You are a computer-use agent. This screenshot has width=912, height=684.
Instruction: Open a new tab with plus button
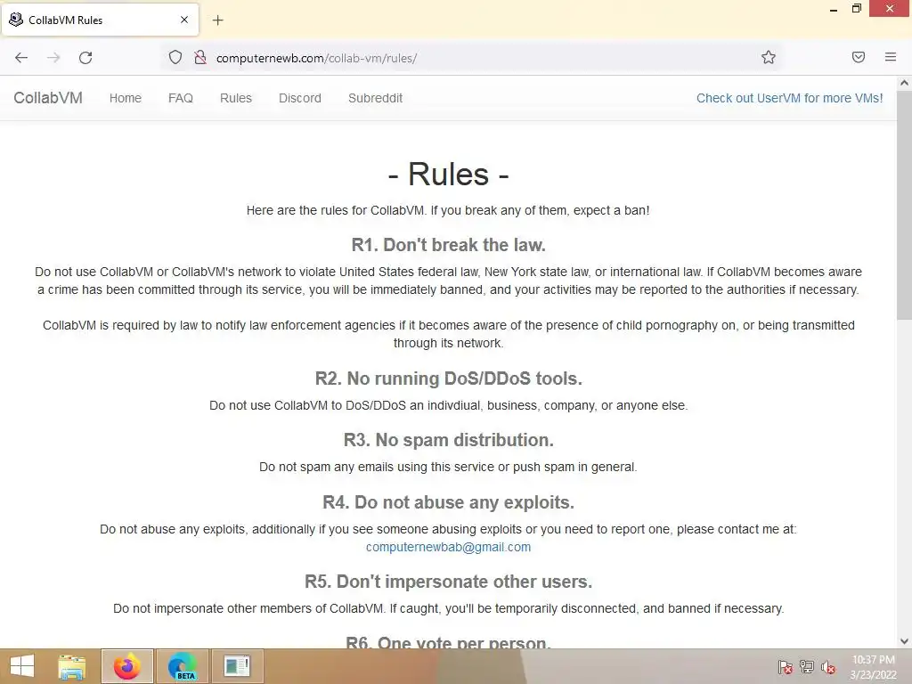(217, 20)
